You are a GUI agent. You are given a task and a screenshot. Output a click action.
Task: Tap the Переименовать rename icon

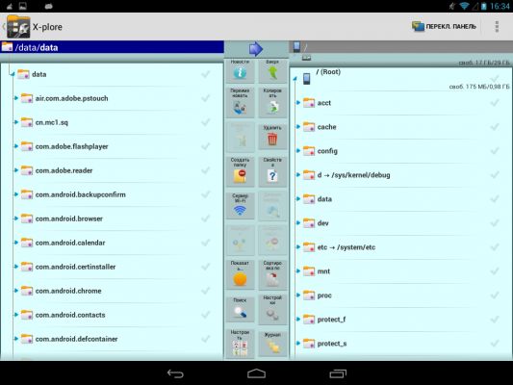240,102
